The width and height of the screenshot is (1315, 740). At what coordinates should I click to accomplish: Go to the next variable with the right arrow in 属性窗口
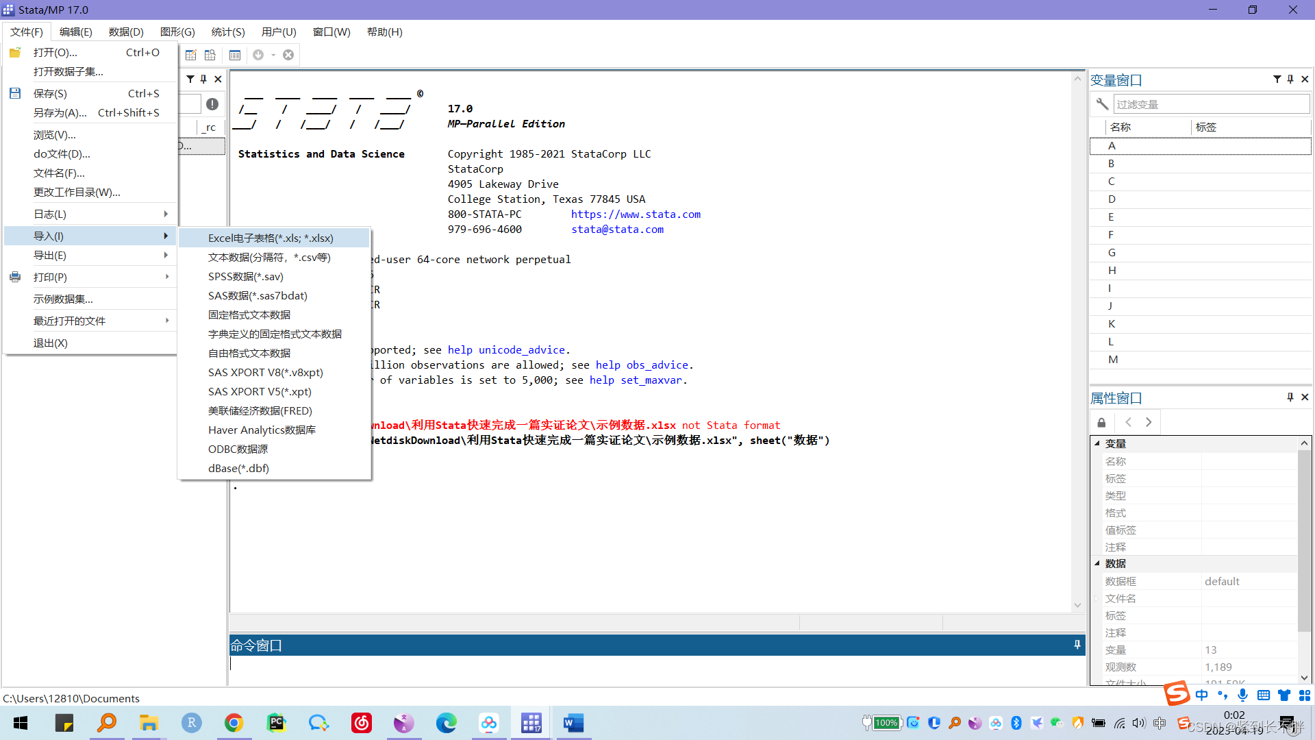click(x=1149, y=422)
